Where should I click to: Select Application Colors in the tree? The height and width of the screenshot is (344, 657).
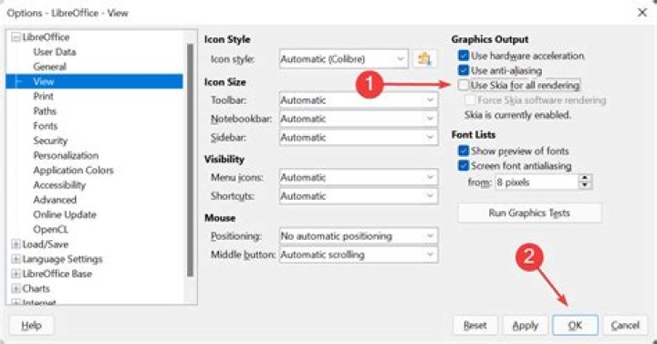pyautogui.click(x=73, y=170)
